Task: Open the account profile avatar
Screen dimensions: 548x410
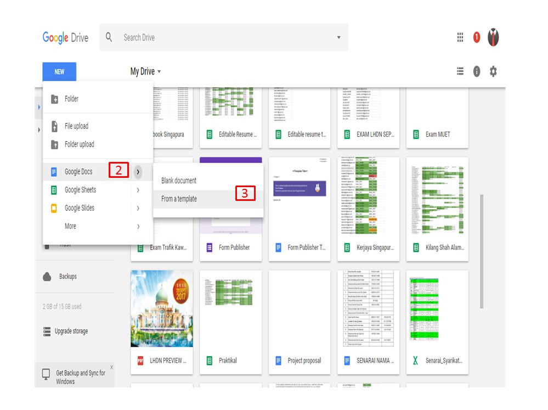Action: pos(493,37)
